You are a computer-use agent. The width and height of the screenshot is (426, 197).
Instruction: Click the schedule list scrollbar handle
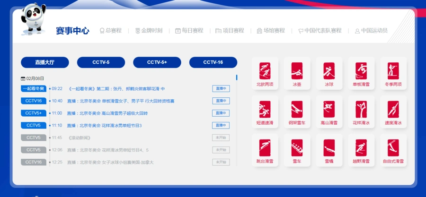237,77
